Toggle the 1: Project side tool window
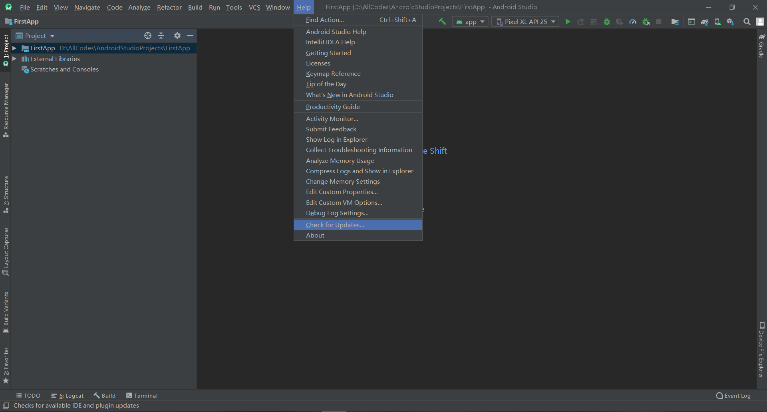 6,50
